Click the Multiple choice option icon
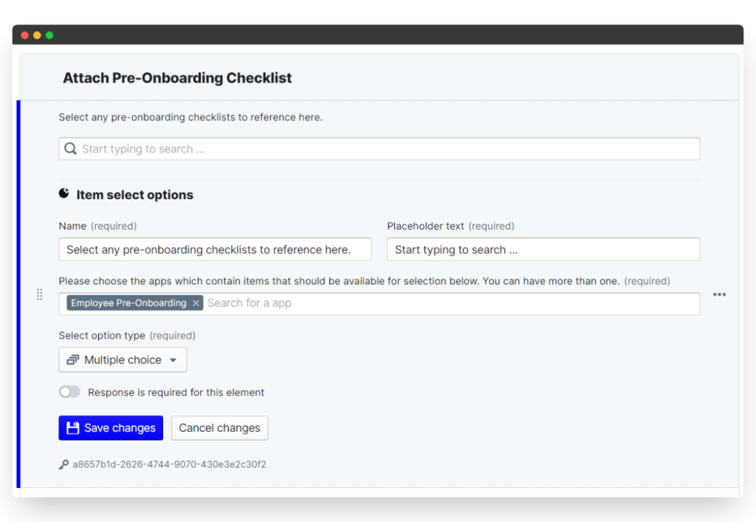 73,360
